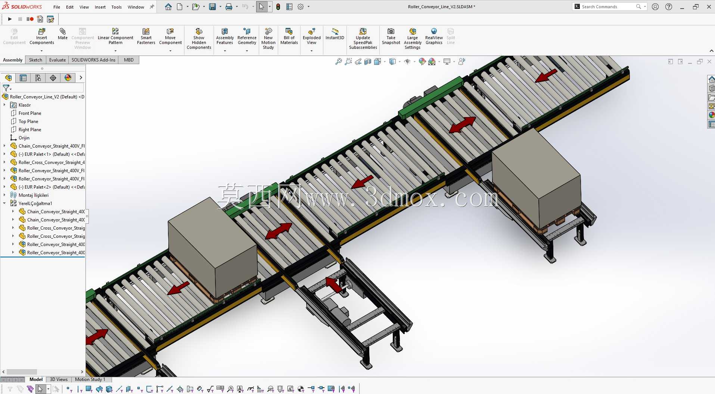Expand EUR Palet<1> component
The image size is (715, 394).
pos(4,154)
